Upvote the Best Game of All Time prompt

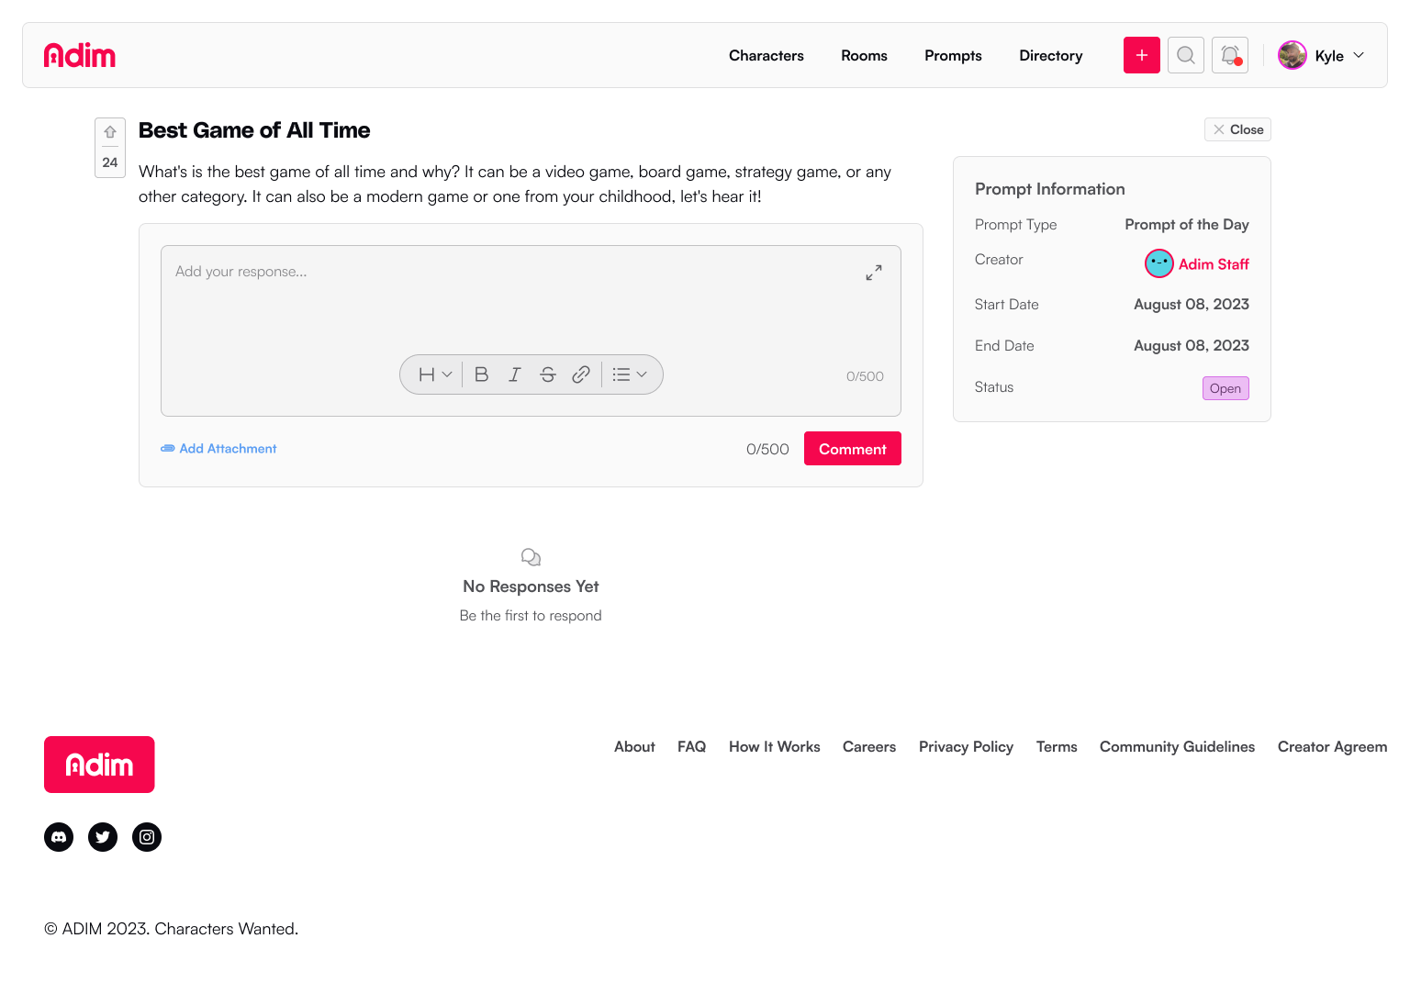pyautogui.click(x=110, y=133)
